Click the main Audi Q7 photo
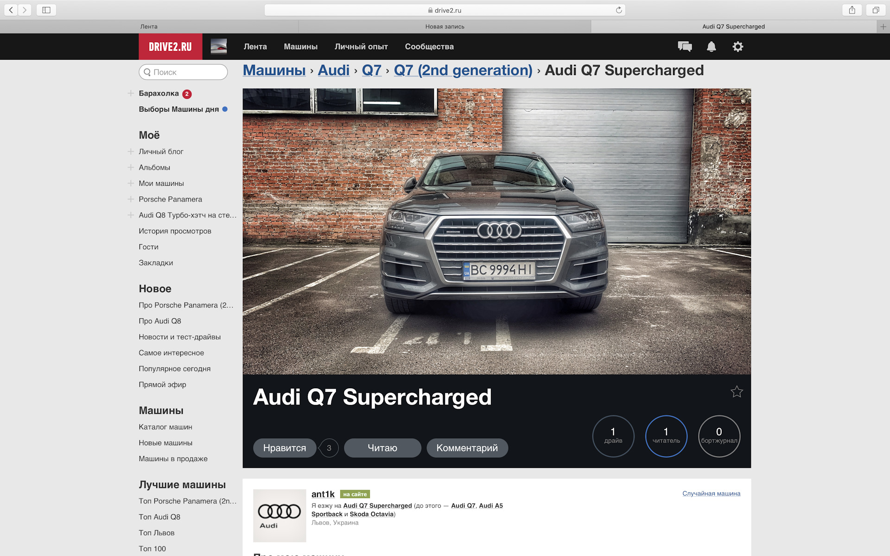The image size is (890, 556). tap(496, 231)
